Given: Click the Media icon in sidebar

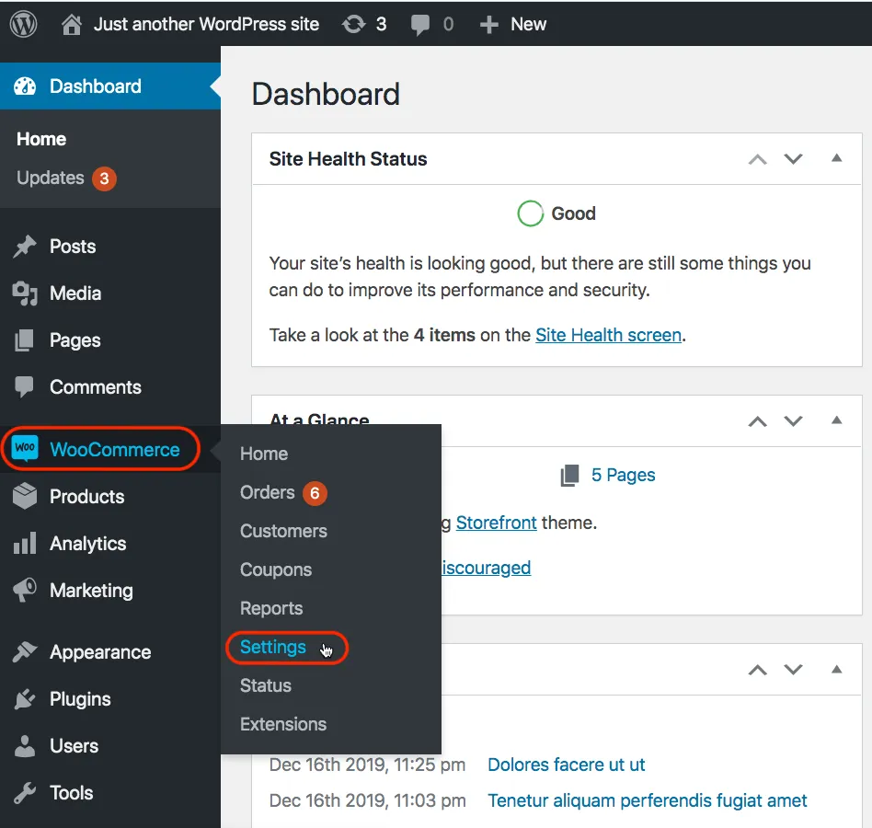Looking at the screenshot, I should tap(25, 293).
